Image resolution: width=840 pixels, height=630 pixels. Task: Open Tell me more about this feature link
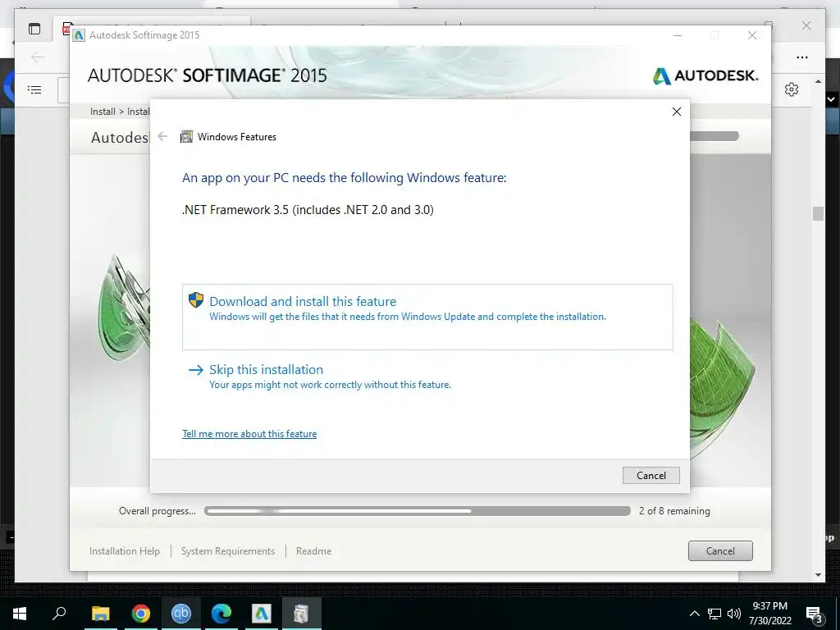click(x=249, y=434)
